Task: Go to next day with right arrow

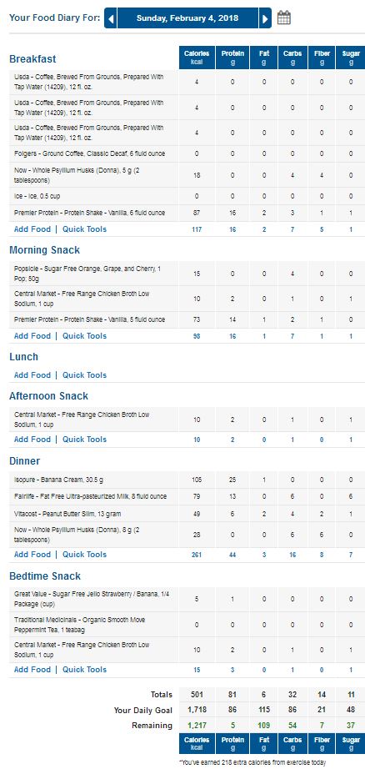Action: pyautogui.click(x=265, y=18)
